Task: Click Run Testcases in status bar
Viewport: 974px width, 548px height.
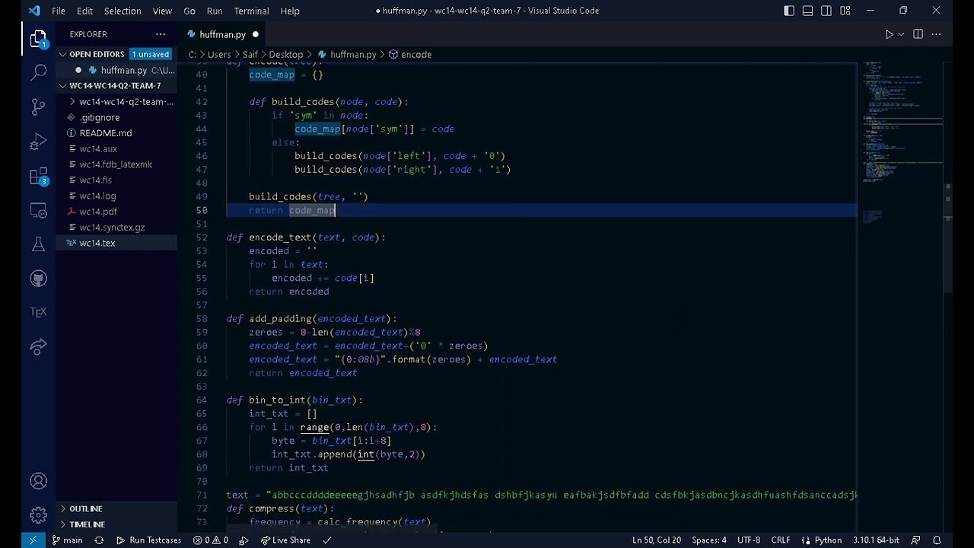Action: [x=149, y=540]
